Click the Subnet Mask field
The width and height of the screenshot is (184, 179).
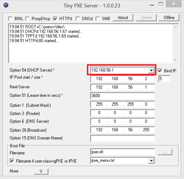(122, 104)
